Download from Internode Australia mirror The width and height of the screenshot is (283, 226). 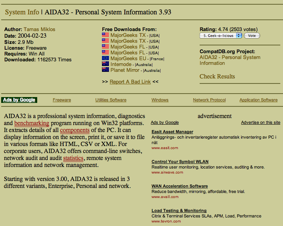click(121, 64)
